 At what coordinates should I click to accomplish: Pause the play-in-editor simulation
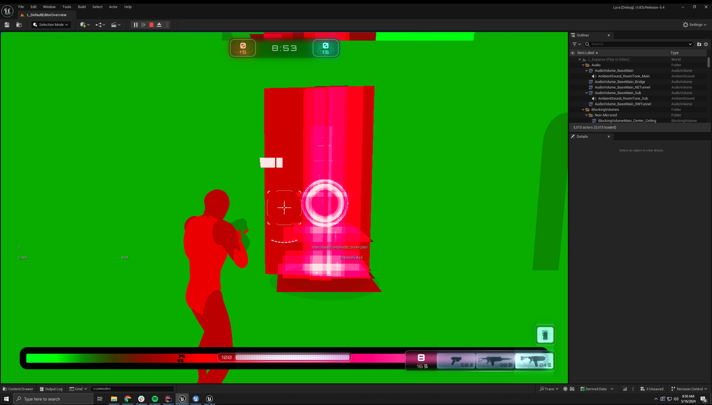click(135, 24)
